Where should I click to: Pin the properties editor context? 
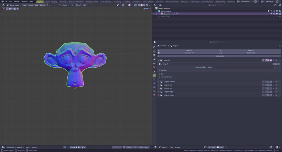pos(280,46)
